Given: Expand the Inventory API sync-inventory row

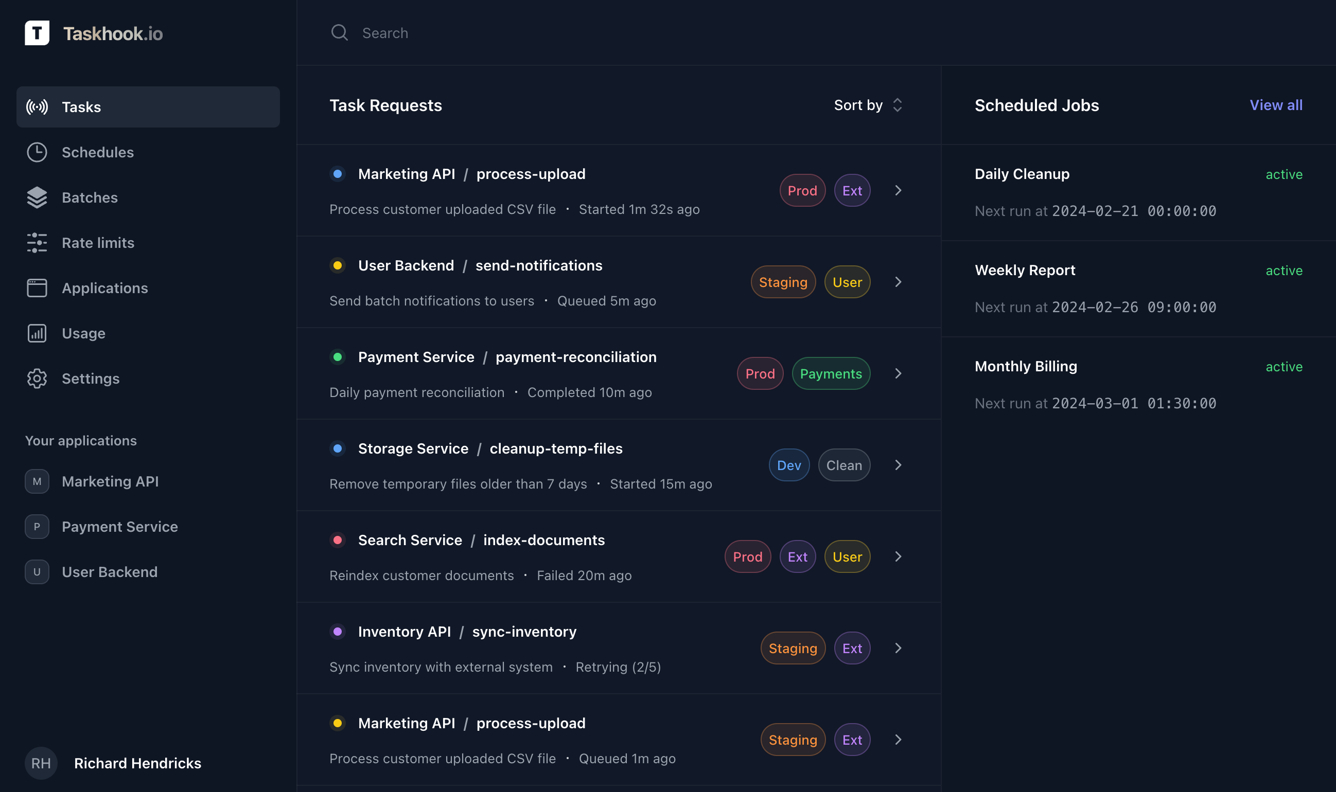Looking at the screenshot, I should pyautogui.click(x=898, y=648).
